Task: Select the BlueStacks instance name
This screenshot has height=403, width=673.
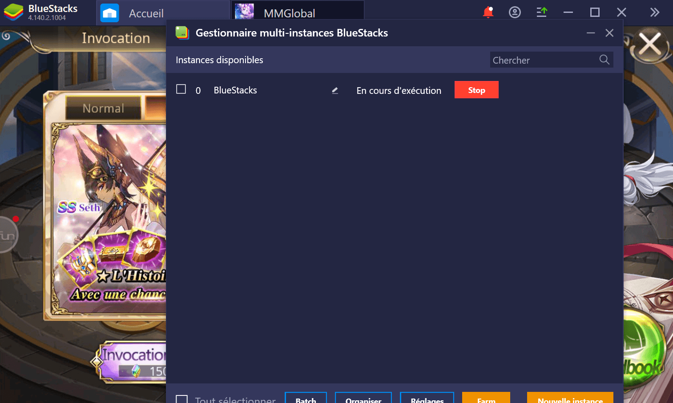Action: 235,90
